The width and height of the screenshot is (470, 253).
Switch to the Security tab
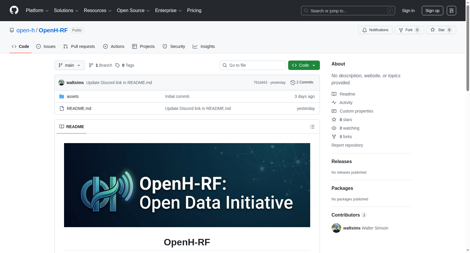tap(174, 46)
